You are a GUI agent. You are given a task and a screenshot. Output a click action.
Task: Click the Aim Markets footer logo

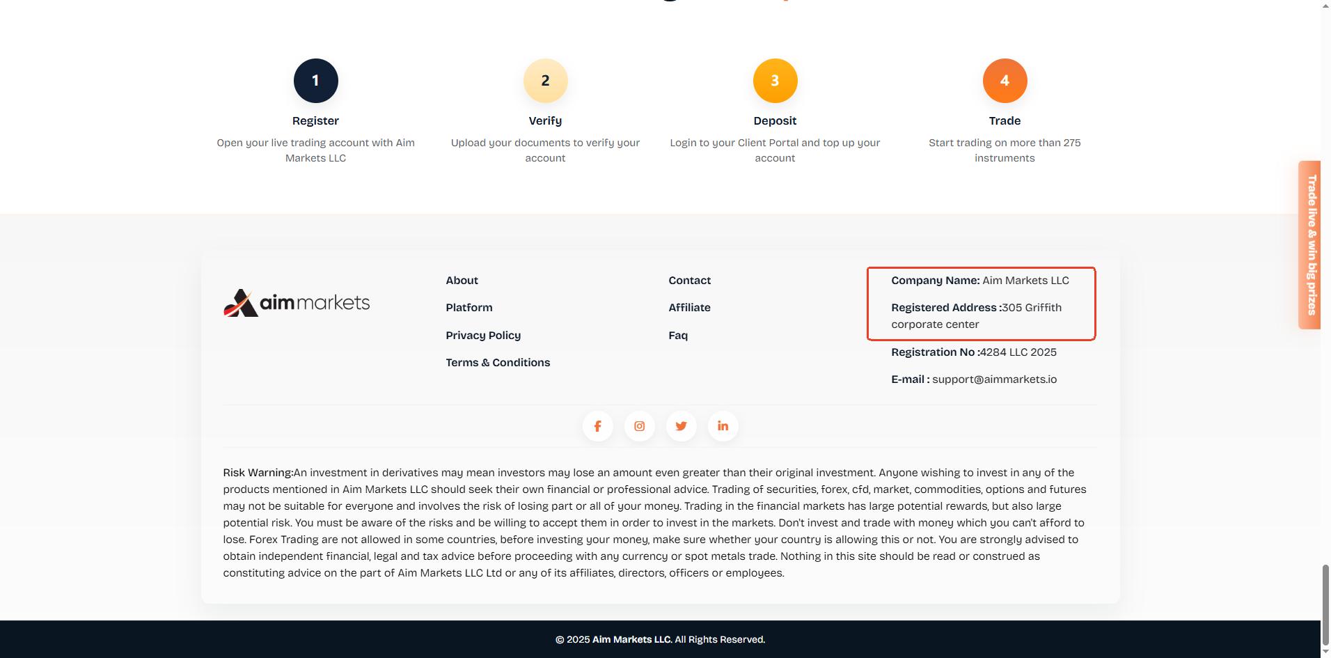(297, 303)
